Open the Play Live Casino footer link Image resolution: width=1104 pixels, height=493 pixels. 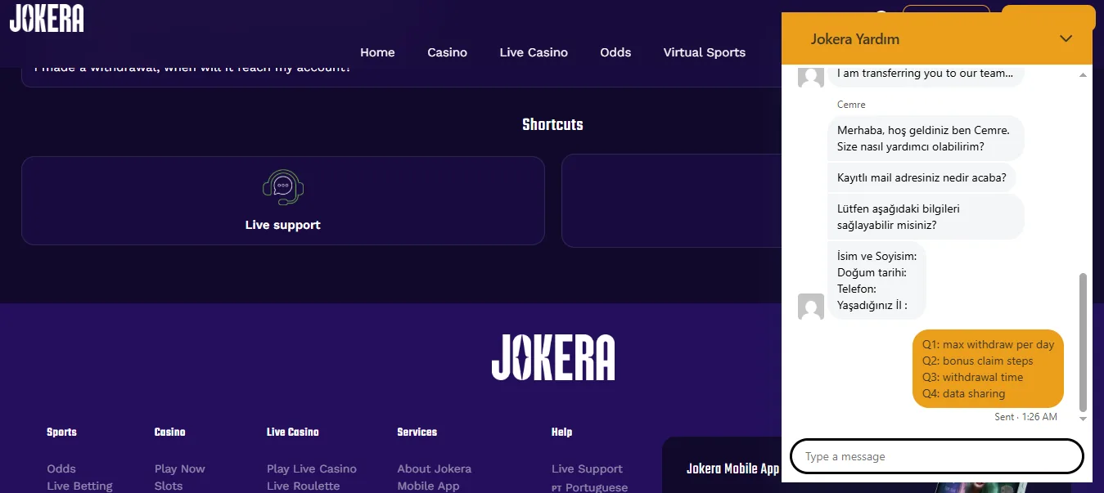(312, 468)
